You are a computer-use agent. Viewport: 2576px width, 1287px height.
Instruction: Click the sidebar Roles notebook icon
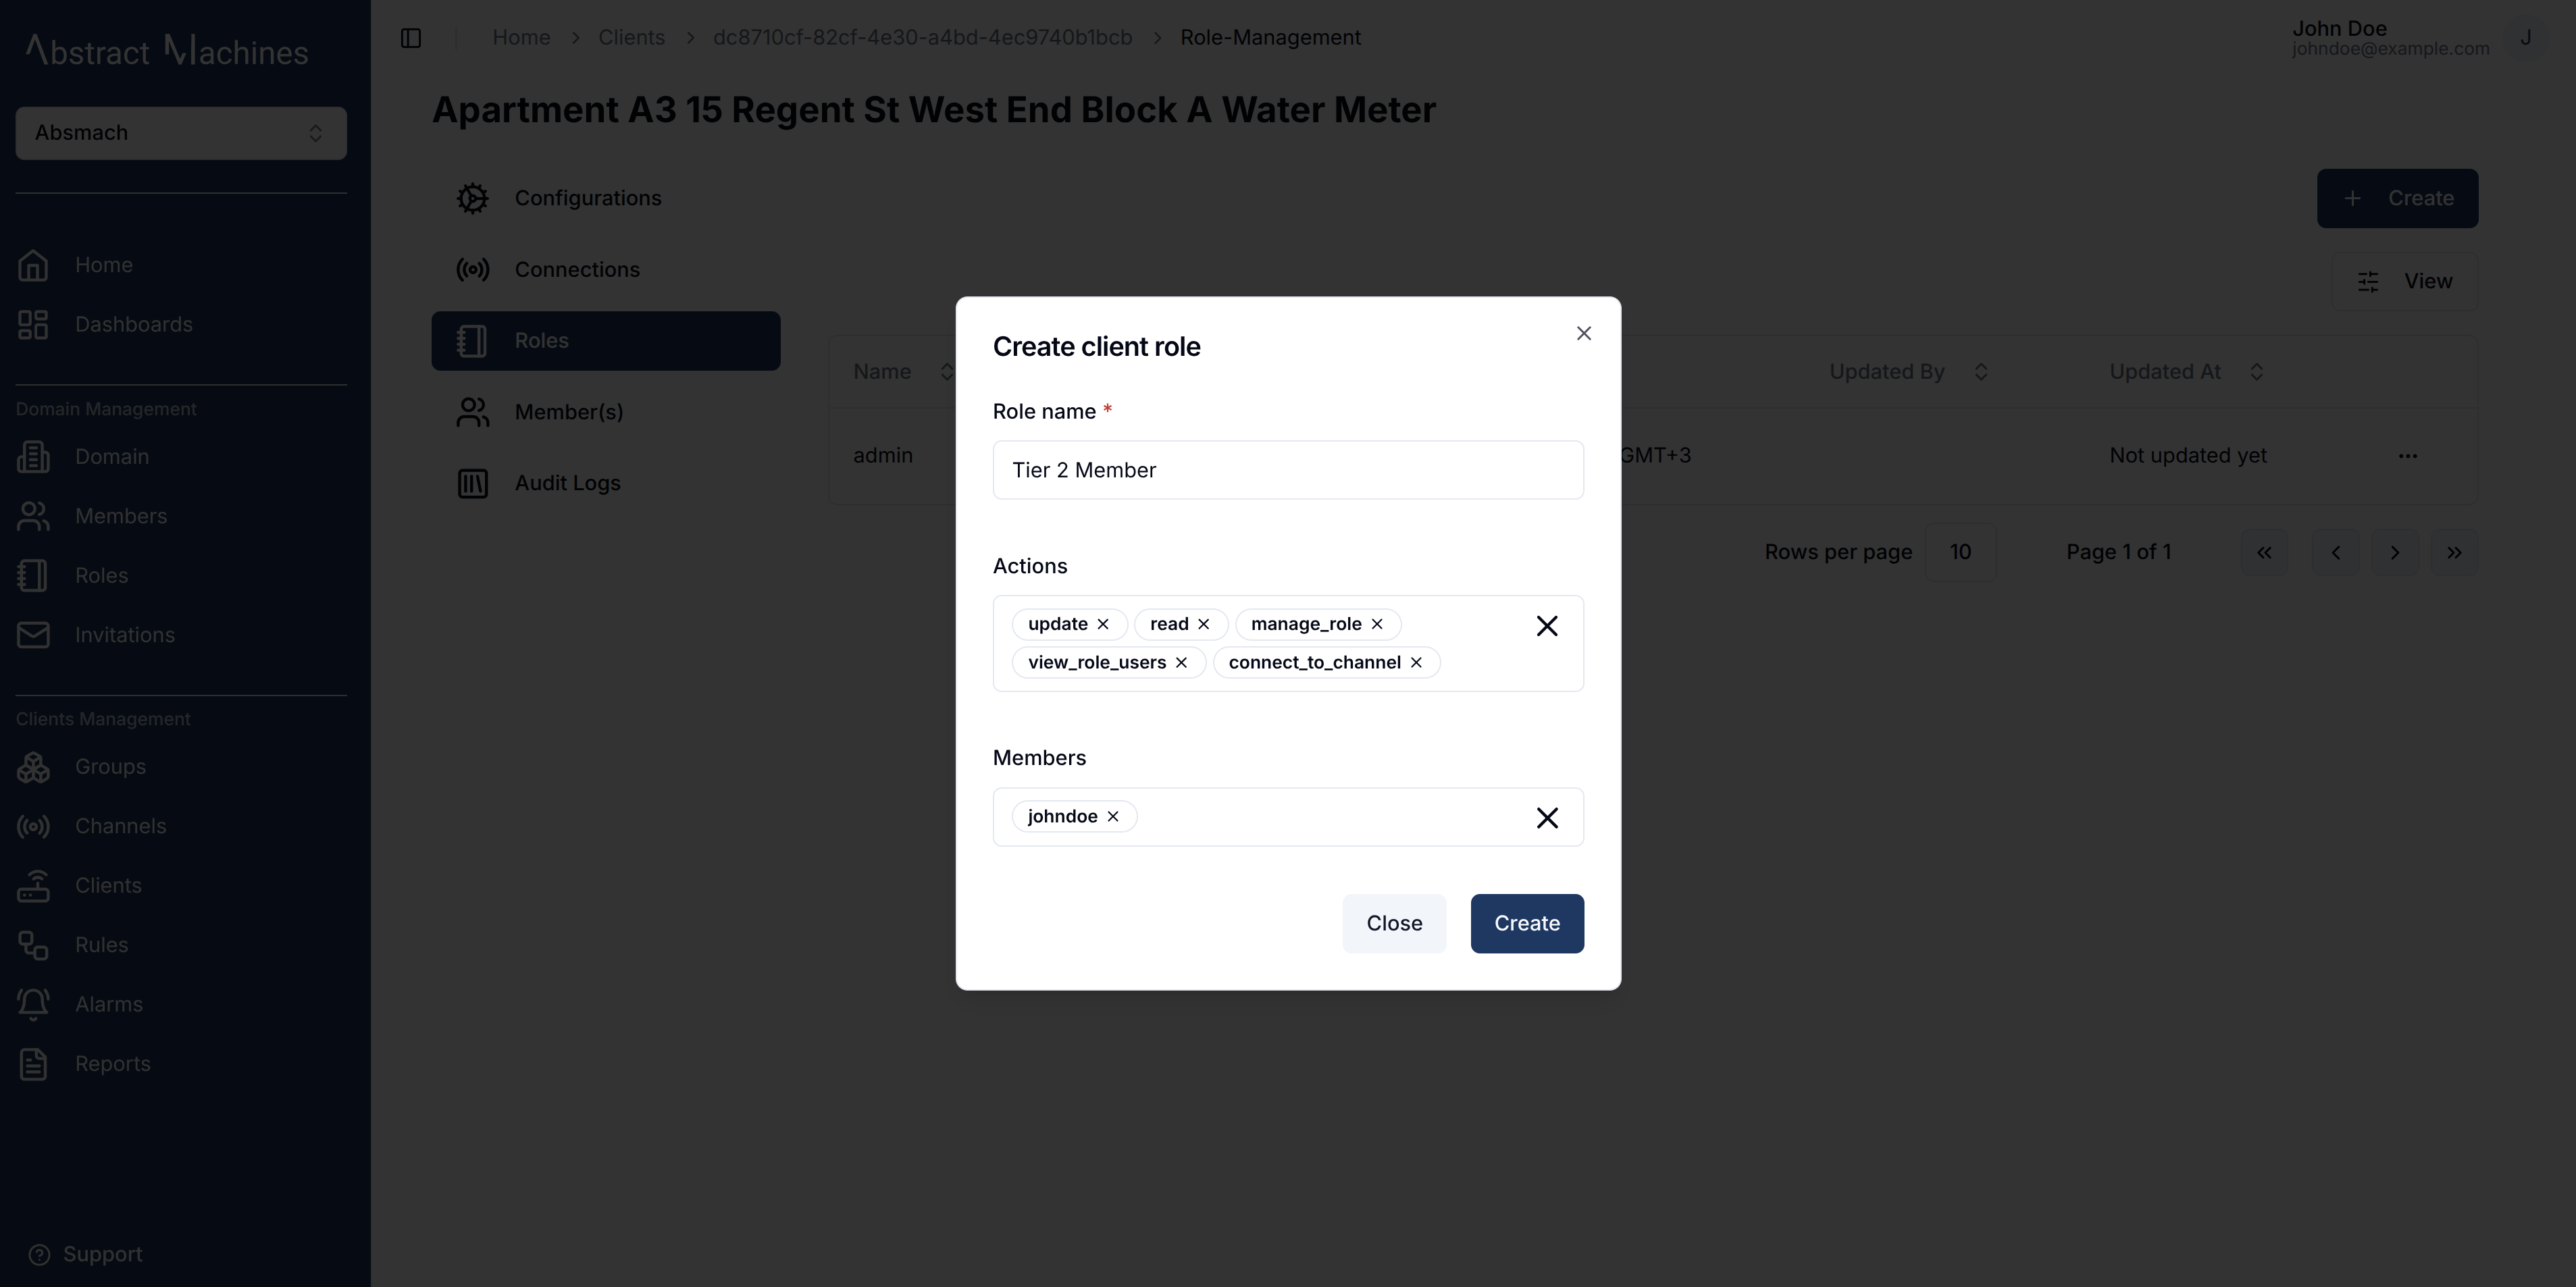coord(33,576)
